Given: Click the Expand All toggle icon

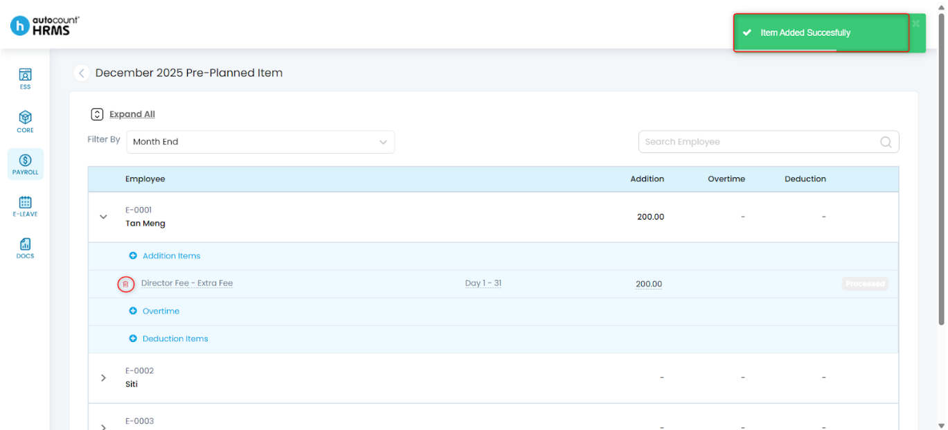Looking at the screenshot, I should pyautogui.click(x=97, y=114).
